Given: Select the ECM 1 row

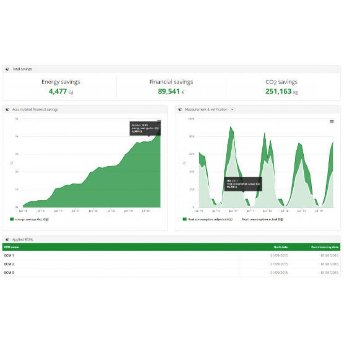Looking at the screenshot, I should click(x=9, y=255).
